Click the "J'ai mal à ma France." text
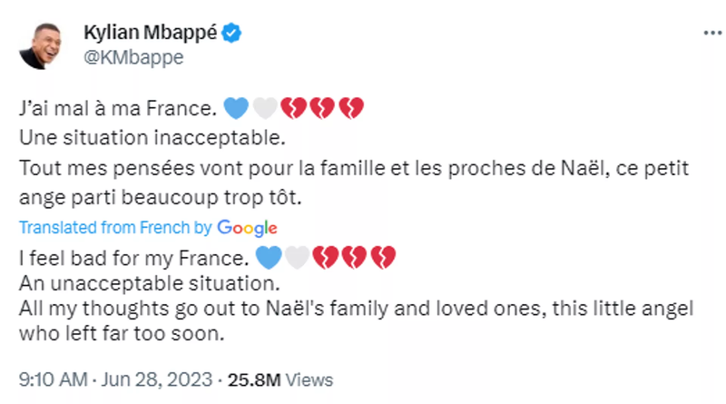This screenshot has width=726, height=404. point(116,110)
